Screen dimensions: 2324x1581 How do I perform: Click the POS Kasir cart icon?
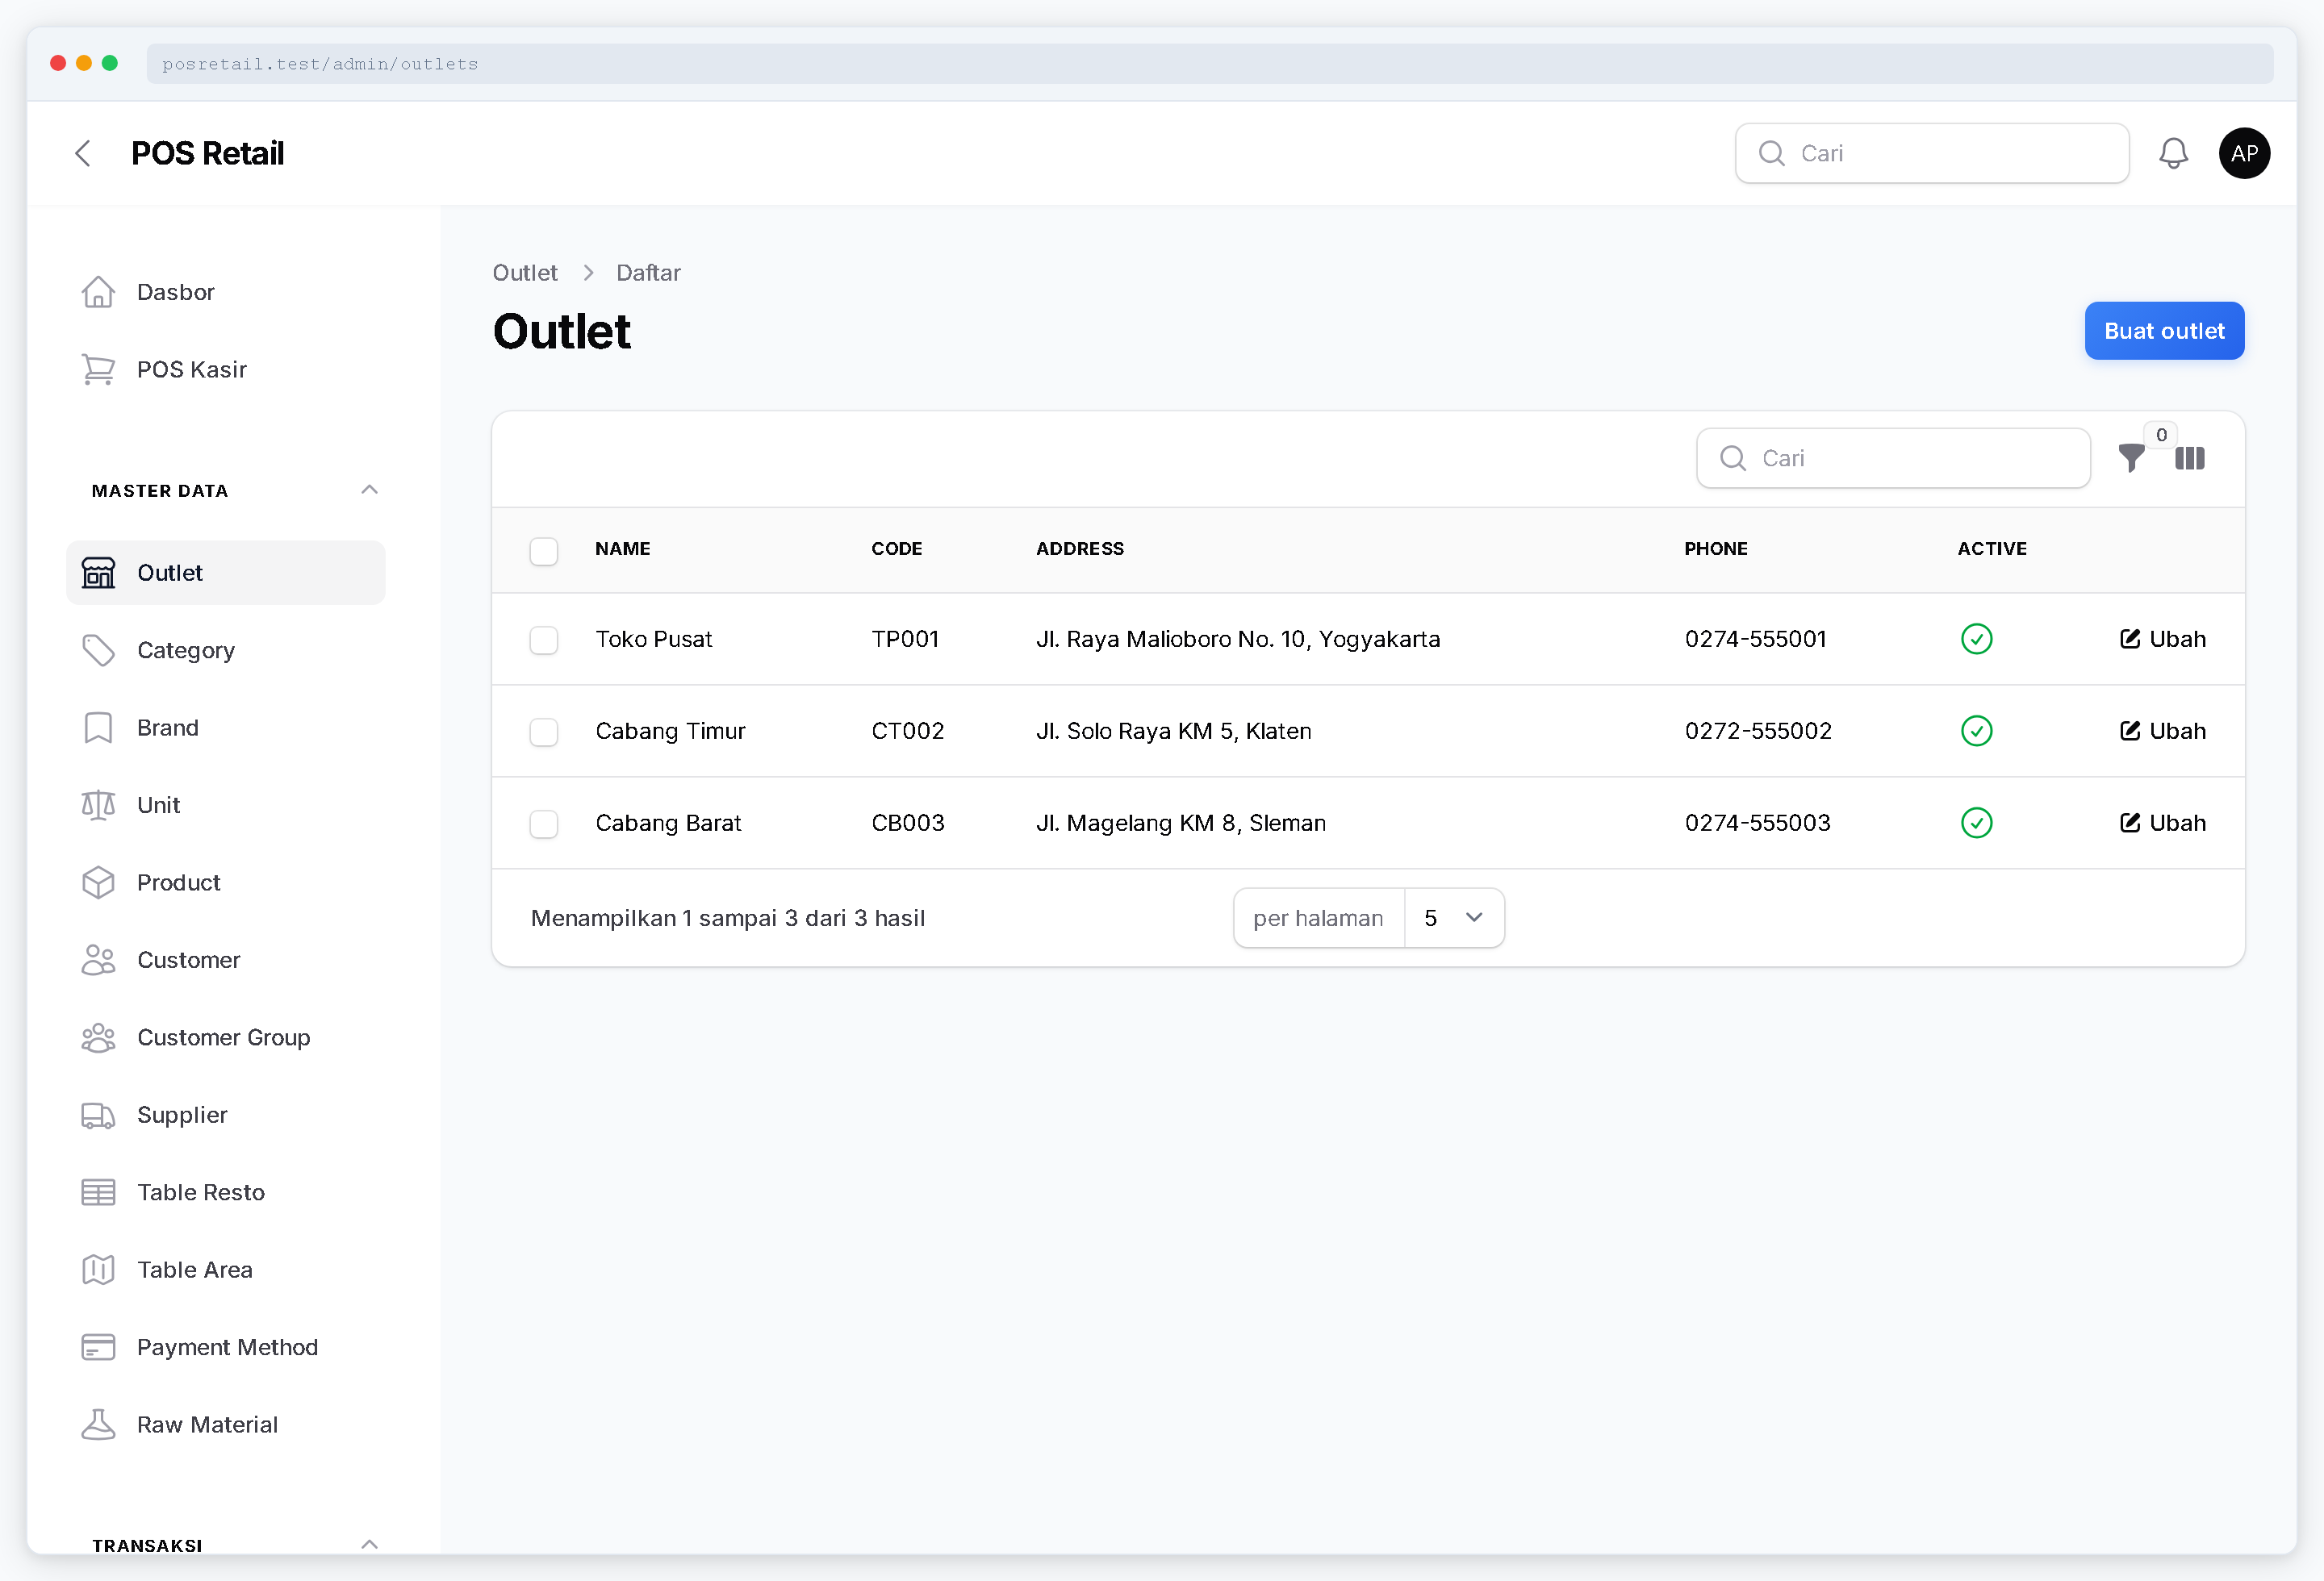(98, 369)
